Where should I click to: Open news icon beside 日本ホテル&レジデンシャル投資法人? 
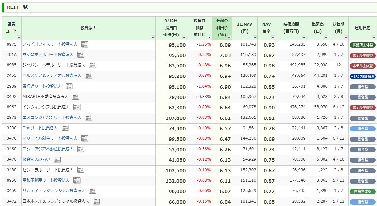(x=97, y=202)
